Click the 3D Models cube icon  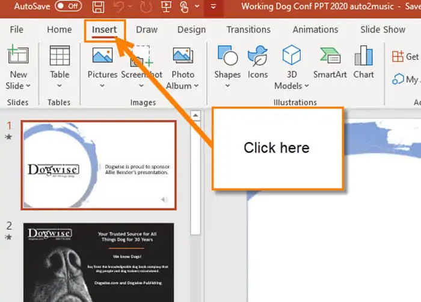click(292, 55)
